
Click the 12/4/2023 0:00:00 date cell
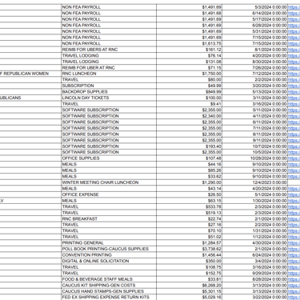click(x=254, y=182)
